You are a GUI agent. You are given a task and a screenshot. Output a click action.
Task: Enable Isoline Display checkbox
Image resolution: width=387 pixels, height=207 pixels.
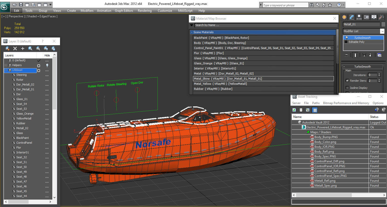click(x=347, y=88)
